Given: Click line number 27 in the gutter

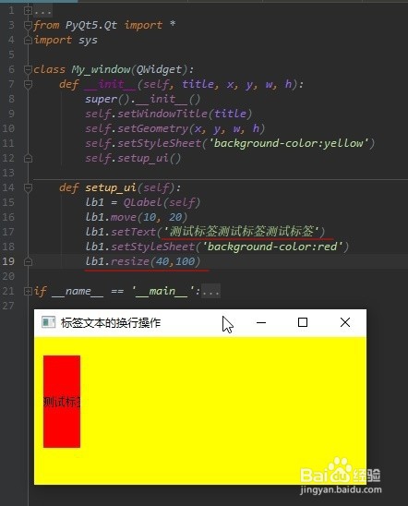Looking at the screenshot, I should pos(8,306).
